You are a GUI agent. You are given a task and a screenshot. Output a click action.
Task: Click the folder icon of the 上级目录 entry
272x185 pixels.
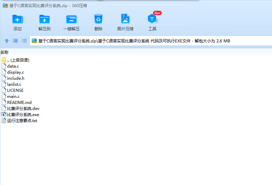(x=4, y=60)
